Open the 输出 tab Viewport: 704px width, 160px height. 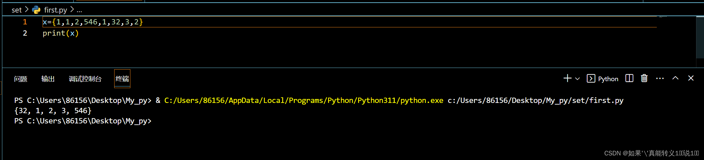click(x=48, y=79)
